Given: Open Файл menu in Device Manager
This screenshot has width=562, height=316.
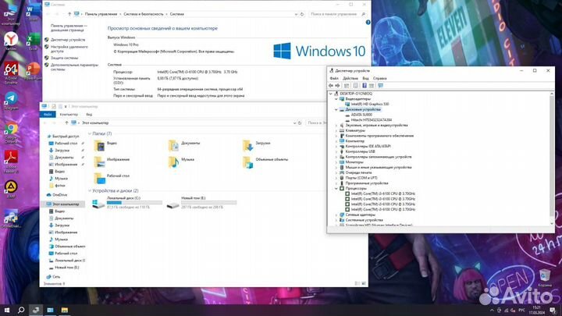Looking at the screenshot, I should (x=334, y=78).
